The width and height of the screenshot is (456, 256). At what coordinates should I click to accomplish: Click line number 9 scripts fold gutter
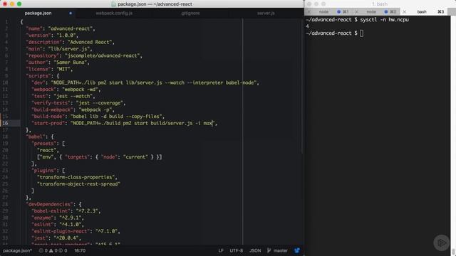tap(6, 76)
